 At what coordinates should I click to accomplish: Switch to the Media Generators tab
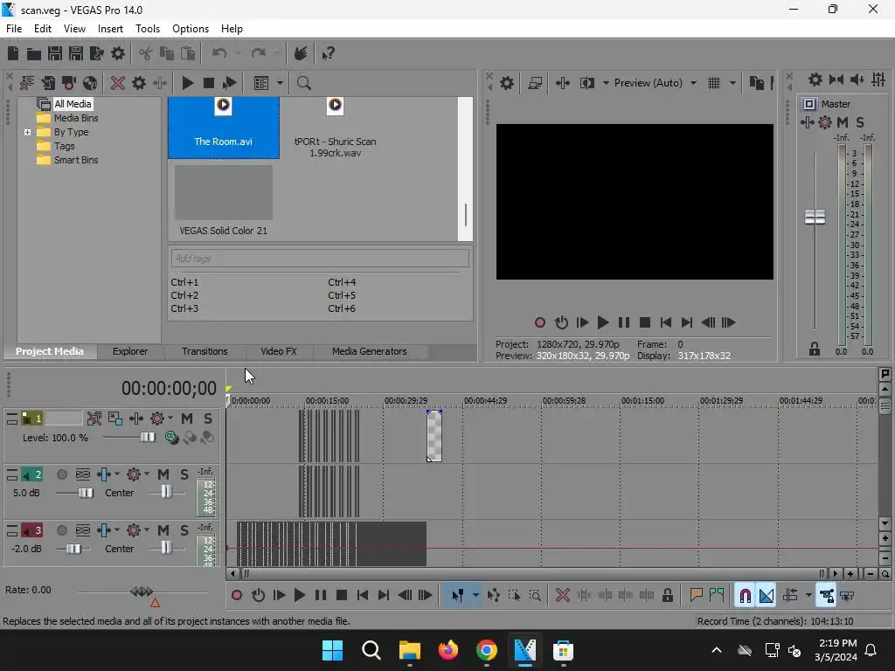pyautogui.click(x=370, y=351)
